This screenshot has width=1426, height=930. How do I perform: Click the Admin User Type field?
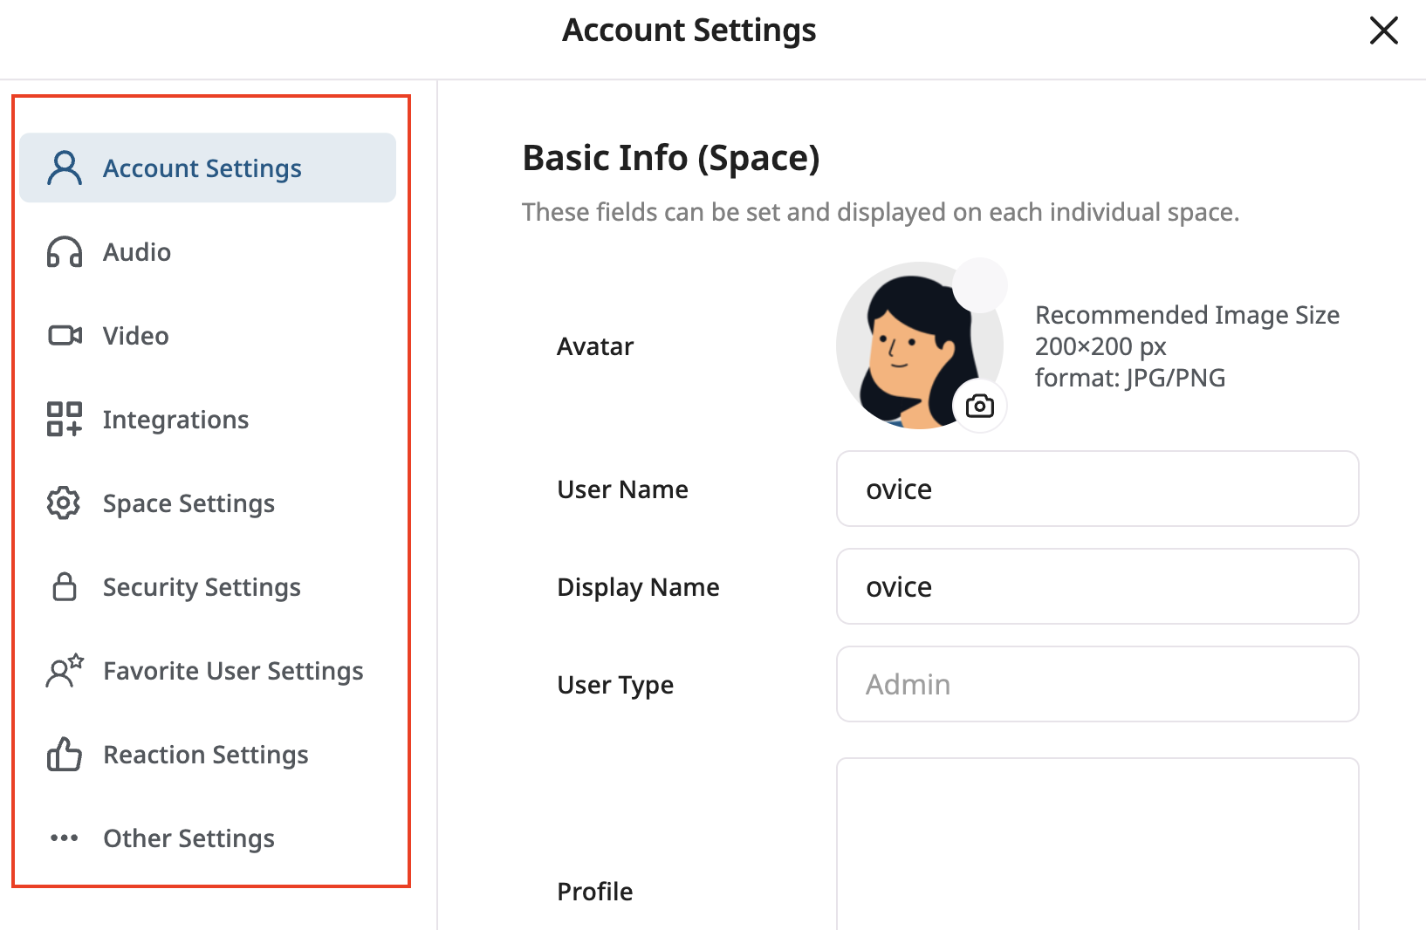1097,684
